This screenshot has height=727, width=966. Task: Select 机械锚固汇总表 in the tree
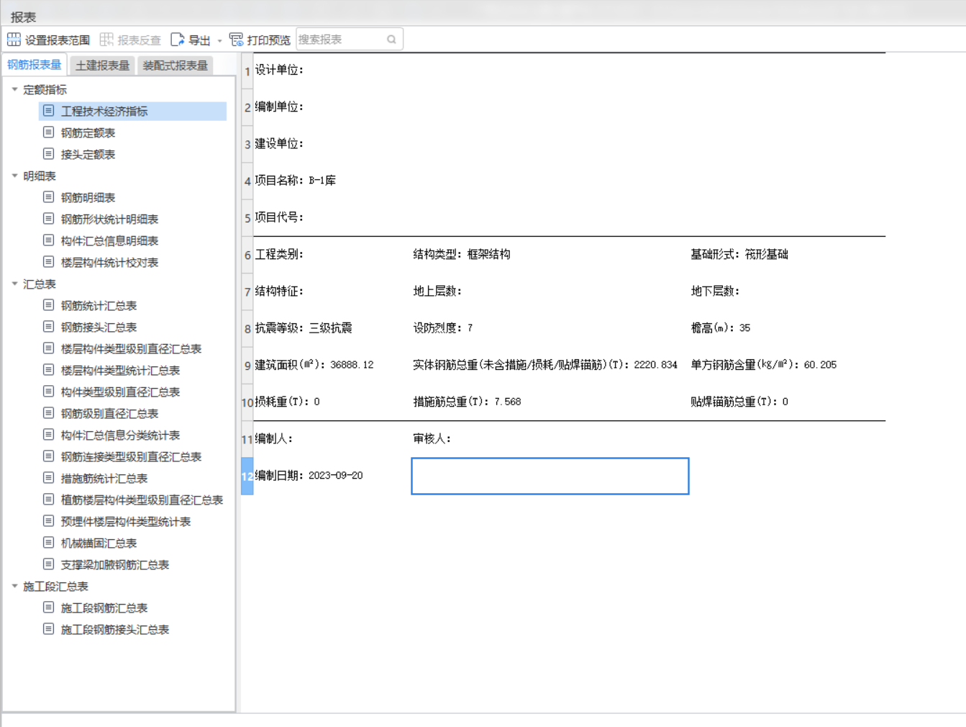pos(99,543)
